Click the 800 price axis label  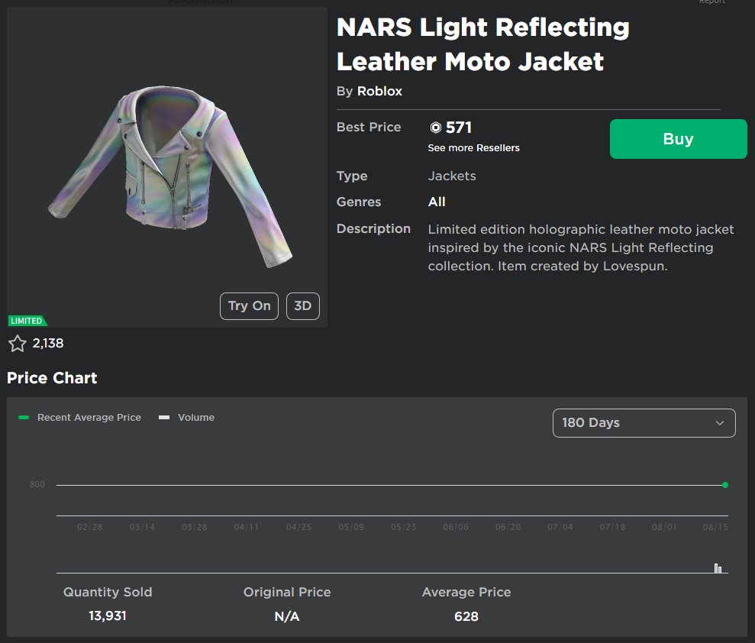pos(37,484)
